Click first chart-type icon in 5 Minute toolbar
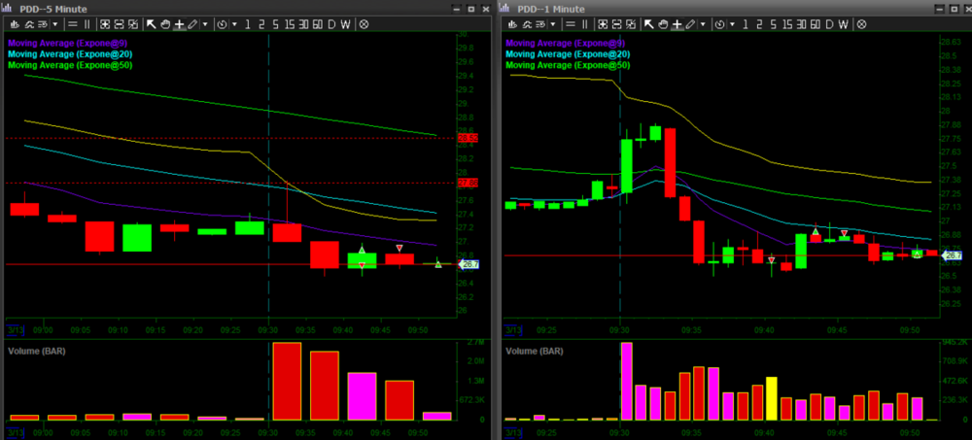Viewport: 972px width, 440px height. click(12, 22)
